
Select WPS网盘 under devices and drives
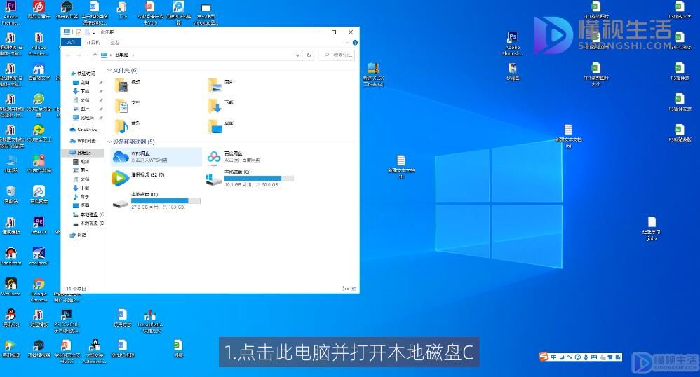click(156, 156)
